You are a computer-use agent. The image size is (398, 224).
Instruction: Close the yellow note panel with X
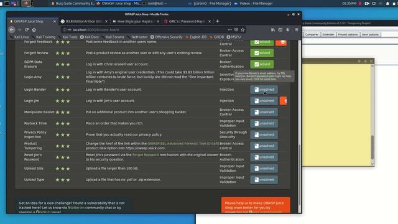pos(371,61)
